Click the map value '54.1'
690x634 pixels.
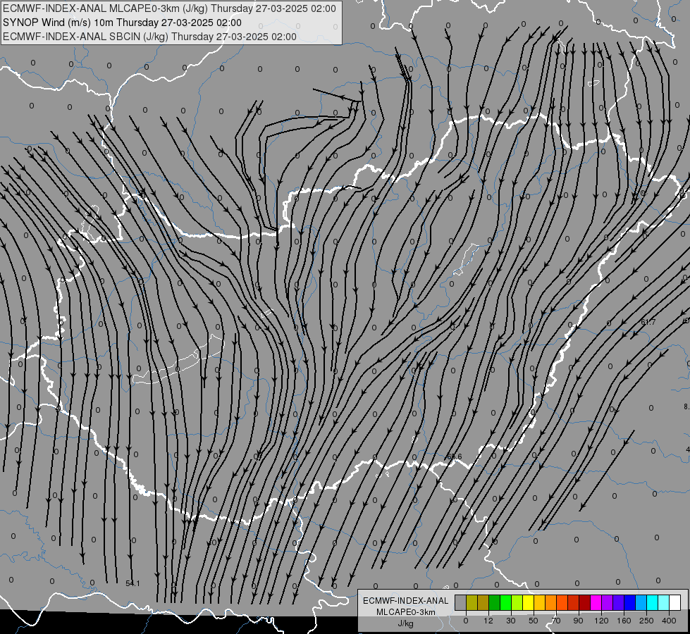pyautogui.click(x=133, y=583)
